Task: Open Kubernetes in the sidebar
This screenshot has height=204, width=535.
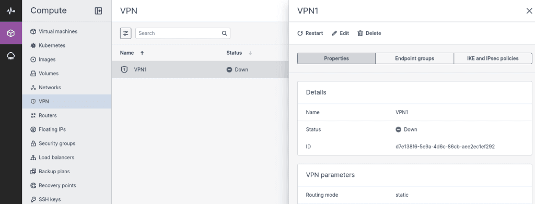Action: pos(66,45)
